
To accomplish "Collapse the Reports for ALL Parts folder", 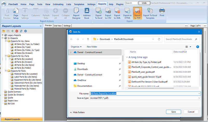I will pos(6,56).
